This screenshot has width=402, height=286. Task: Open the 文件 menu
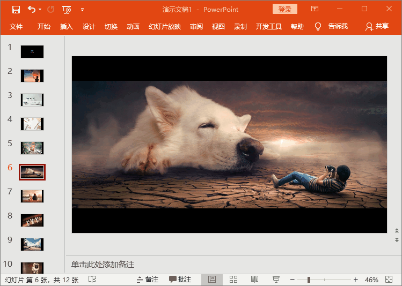click(x=16, y=27)
